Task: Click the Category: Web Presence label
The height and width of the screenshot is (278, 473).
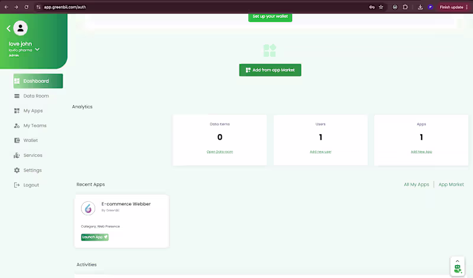Action: point(100,227)
